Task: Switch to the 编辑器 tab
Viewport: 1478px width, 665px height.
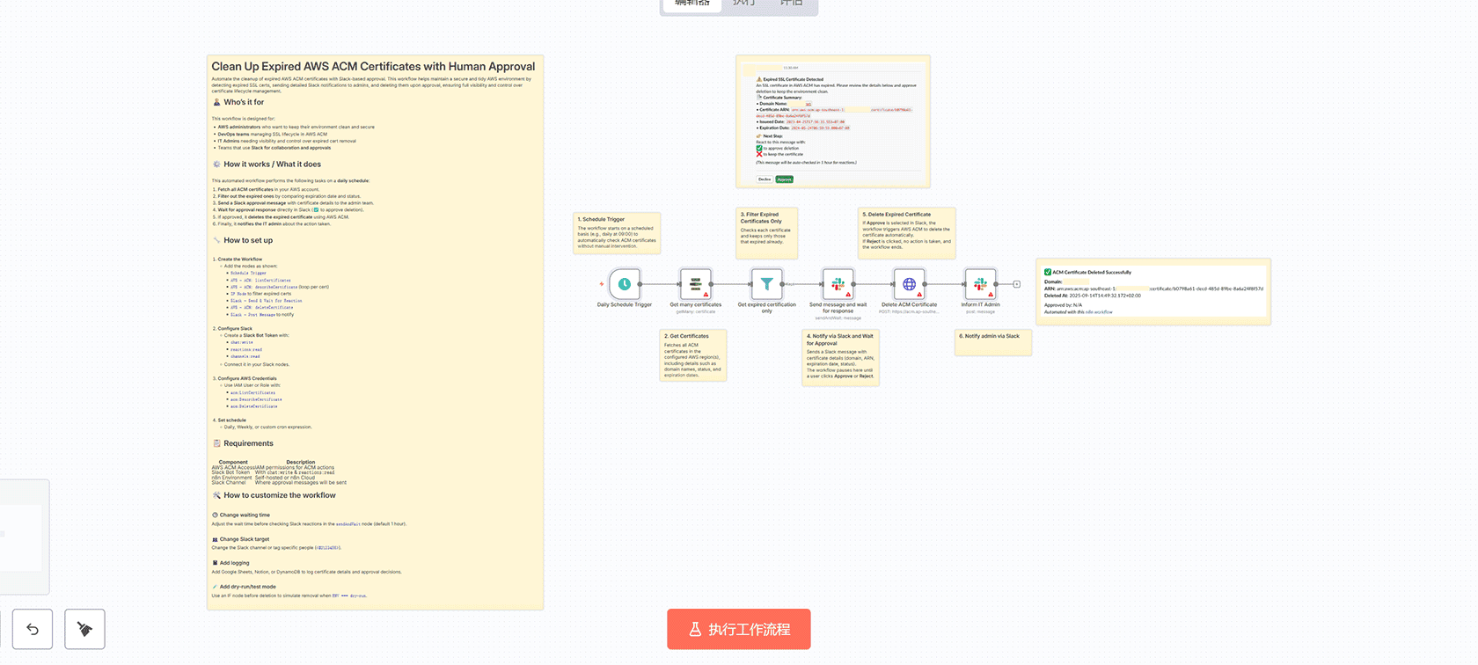Action: (x=691, y=4)
